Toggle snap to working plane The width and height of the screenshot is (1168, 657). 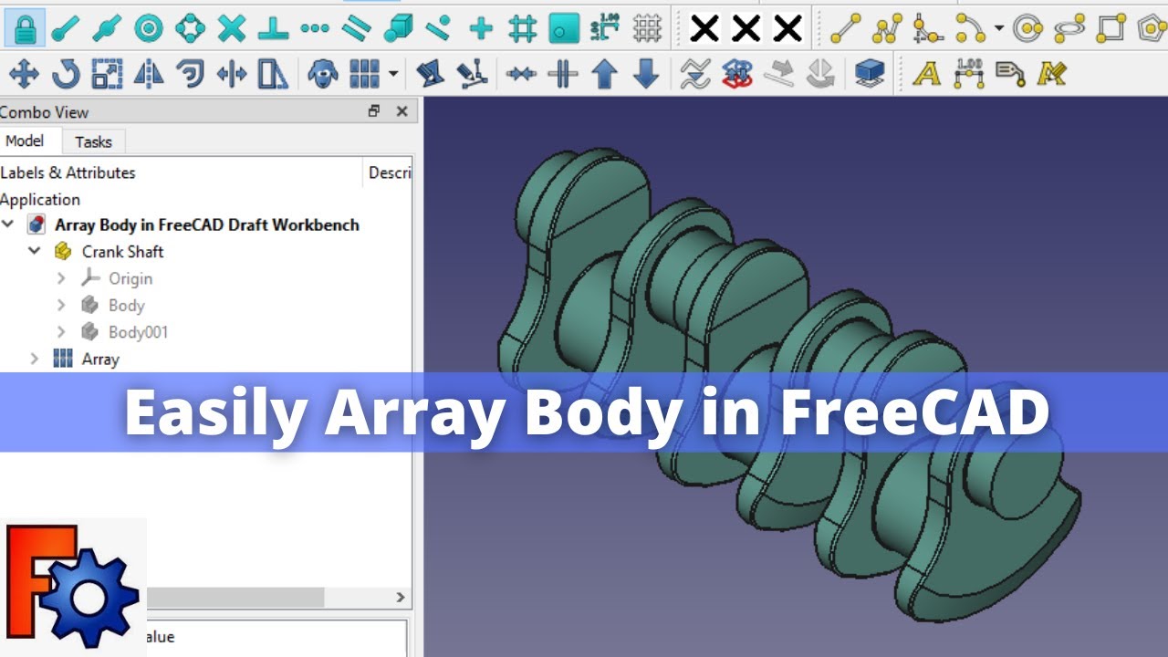(564, 28)
